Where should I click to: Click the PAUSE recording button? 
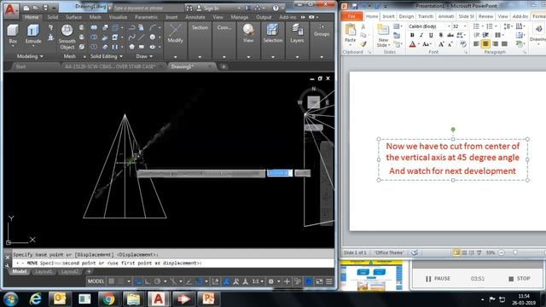pos(438,279)
